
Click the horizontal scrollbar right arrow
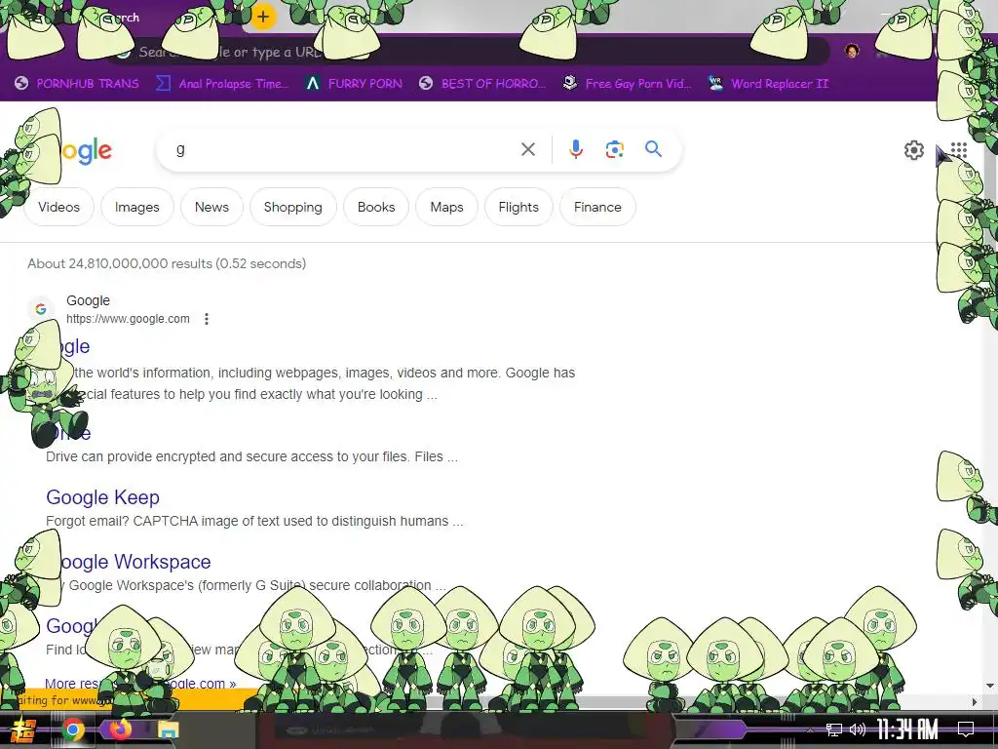click(975, 702)
